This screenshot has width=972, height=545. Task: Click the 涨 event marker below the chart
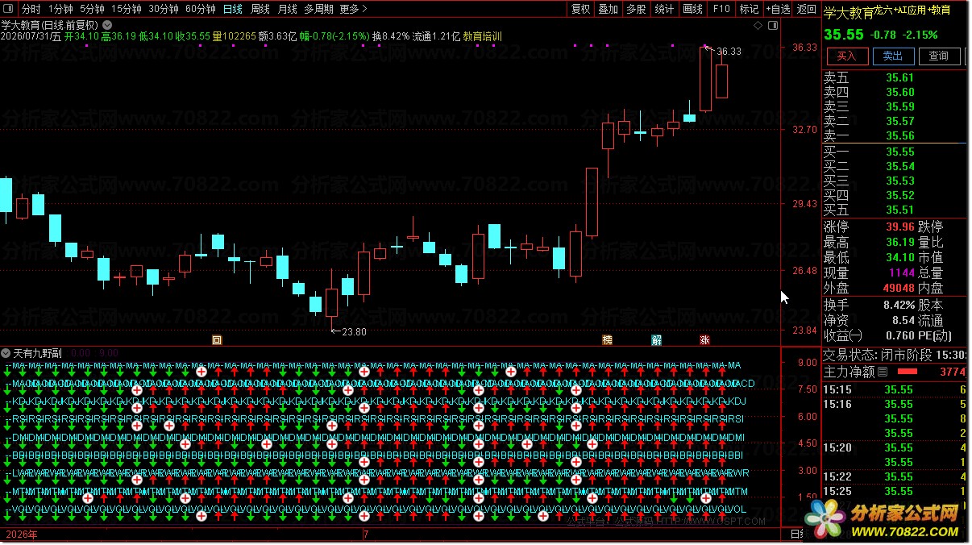(705, 339)
